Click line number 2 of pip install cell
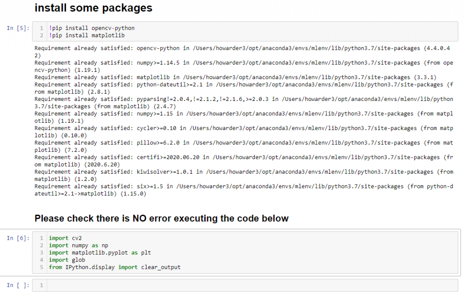Viewport: 466px width, 296px height. 41,35
